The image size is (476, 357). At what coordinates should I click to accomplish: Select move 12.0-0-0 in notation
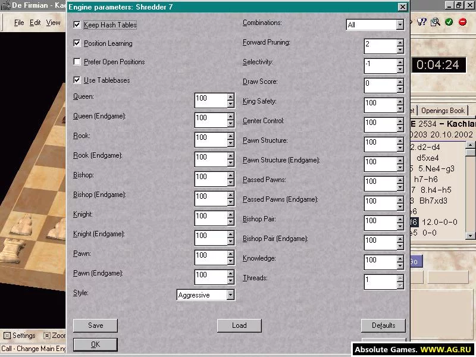(440, 222)
